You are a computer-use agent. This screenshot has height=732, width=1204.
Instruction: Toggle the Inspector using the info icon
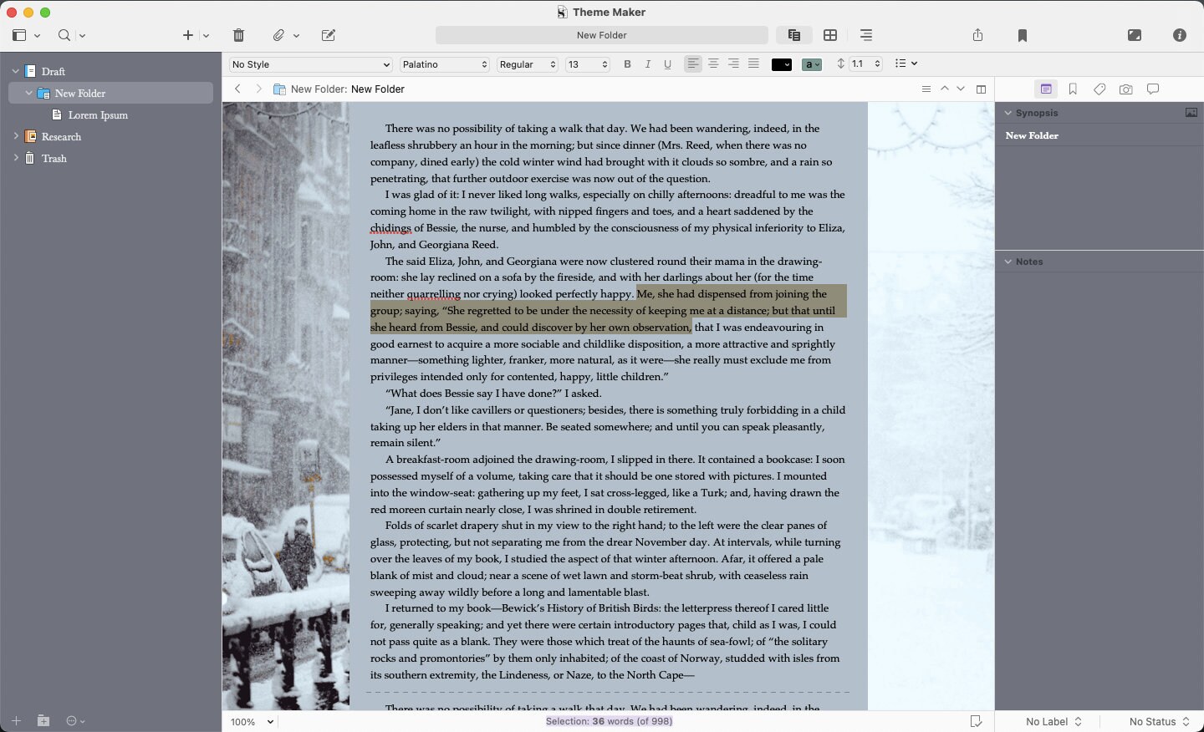(x=1180, y=35)
